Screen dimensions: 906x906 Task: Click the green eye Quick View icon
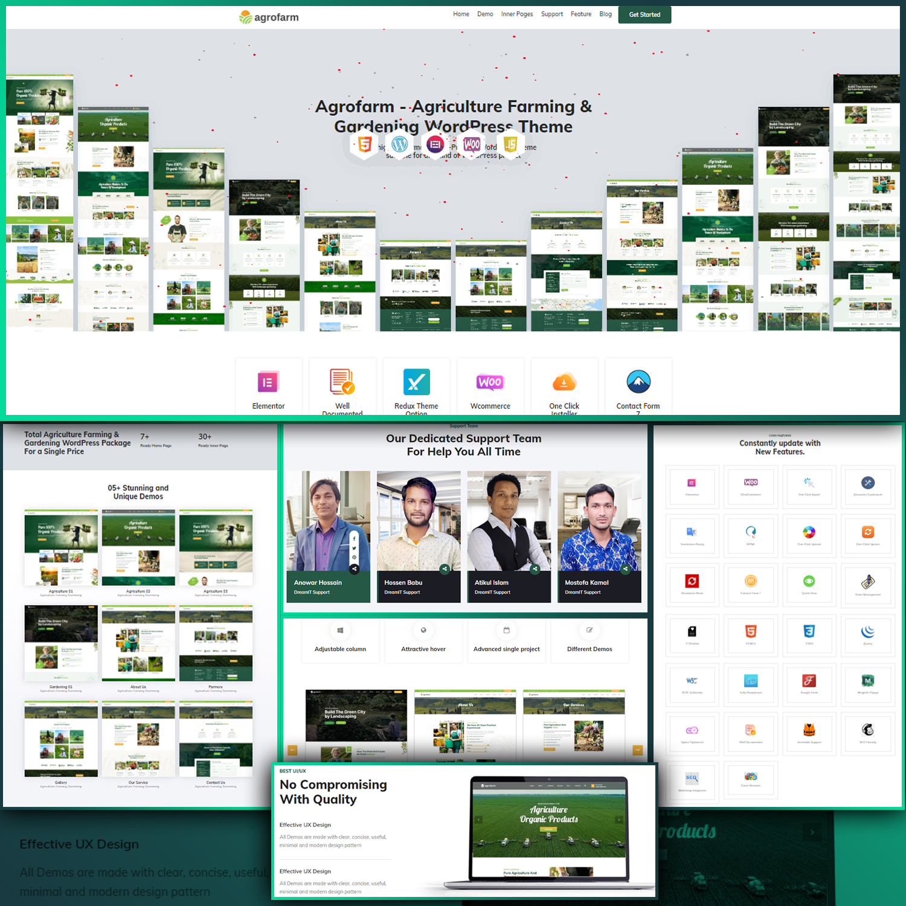[809, 581]
